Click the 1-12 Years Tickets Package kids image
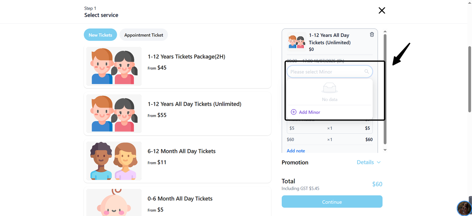Viewport: 472px width, 216px height. tap(114, 67)
